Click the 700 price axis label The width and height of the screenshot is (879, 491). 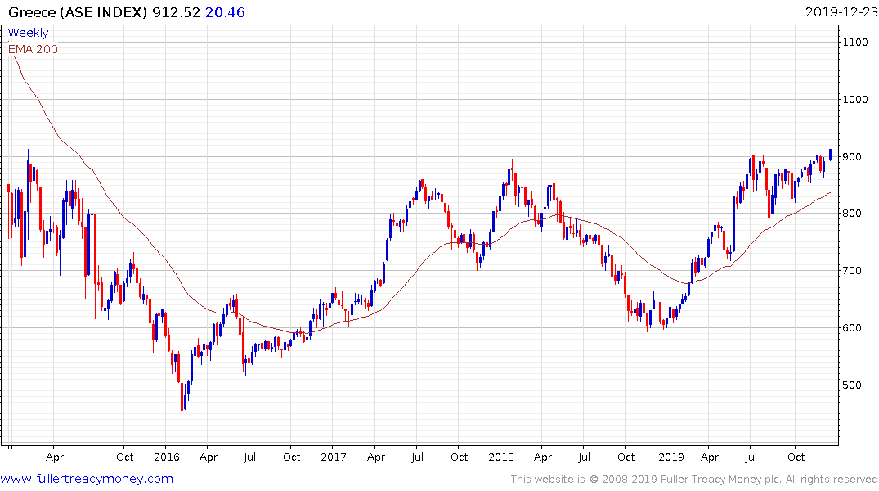852,271
